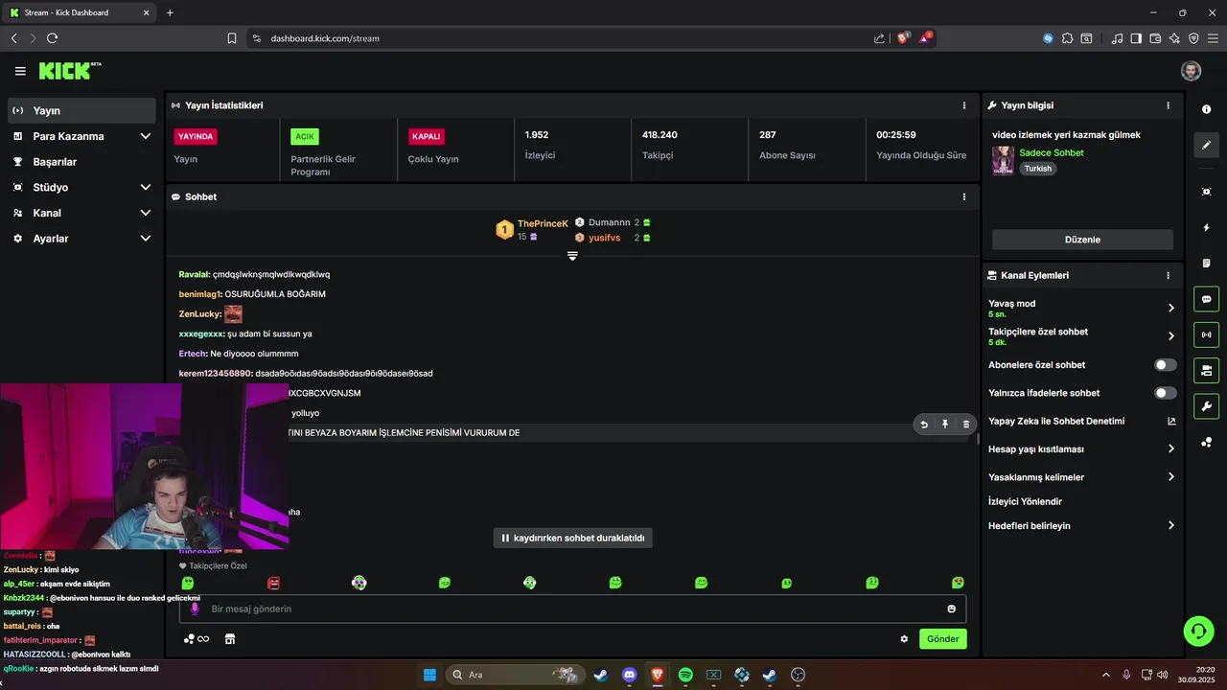Open Yapay Zeka ile Sohbet Denetimi link
This screenshot has width=1227, height=690.
tap(1082, 421)
